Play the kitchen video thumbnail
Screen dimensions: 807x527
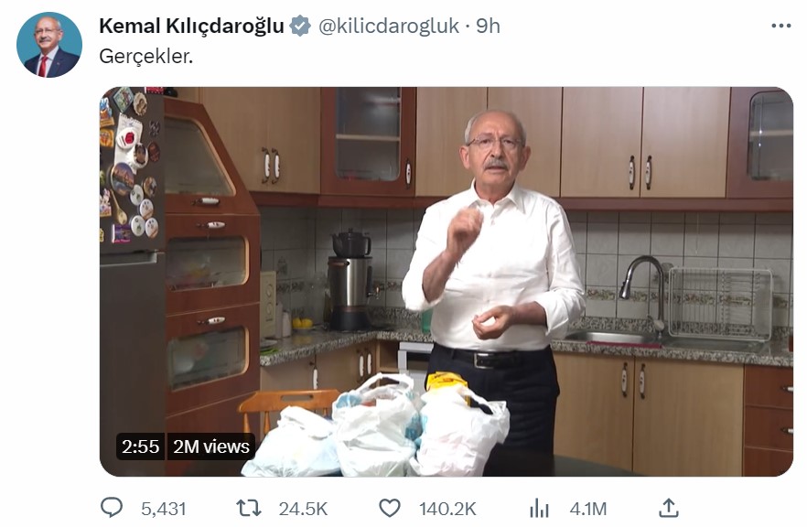[x=447, y=282]
